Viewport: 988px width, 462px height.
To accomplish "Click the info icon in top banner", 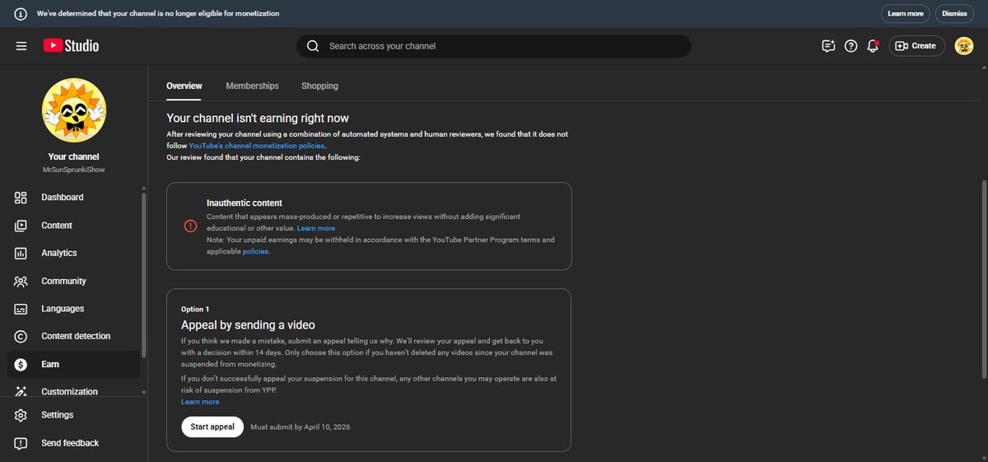I will pos(21,14).
